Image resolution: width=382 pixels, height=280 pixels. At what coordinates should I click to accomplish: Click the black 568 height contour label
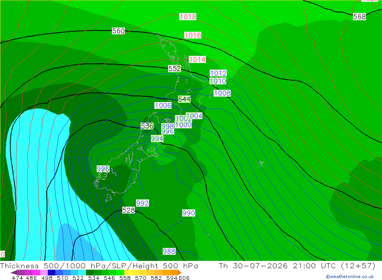[x=359, y=16]
